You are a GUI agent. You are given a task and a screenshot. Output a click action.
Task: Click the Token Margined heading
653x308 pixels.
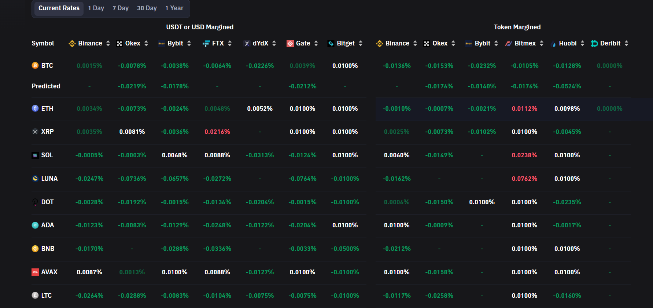517,27
